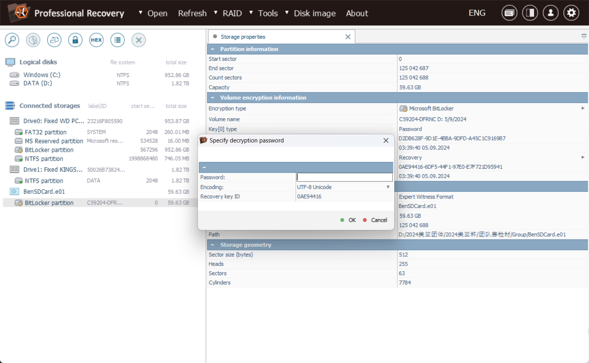
Task: Switch language via ENG button
Action: click(477, 13)
